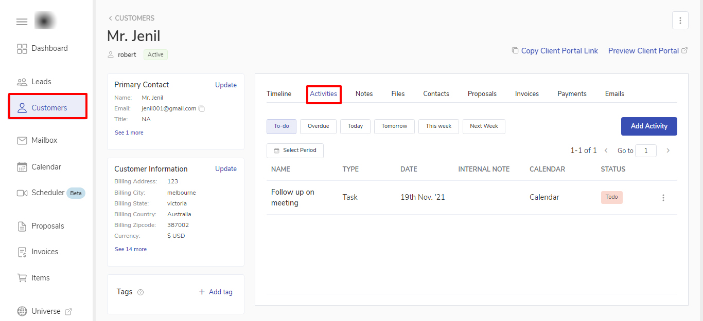Click the Dashboard grid icon
Image resolution: width=703 pixels, height=321 pixels.
(22, 49)
